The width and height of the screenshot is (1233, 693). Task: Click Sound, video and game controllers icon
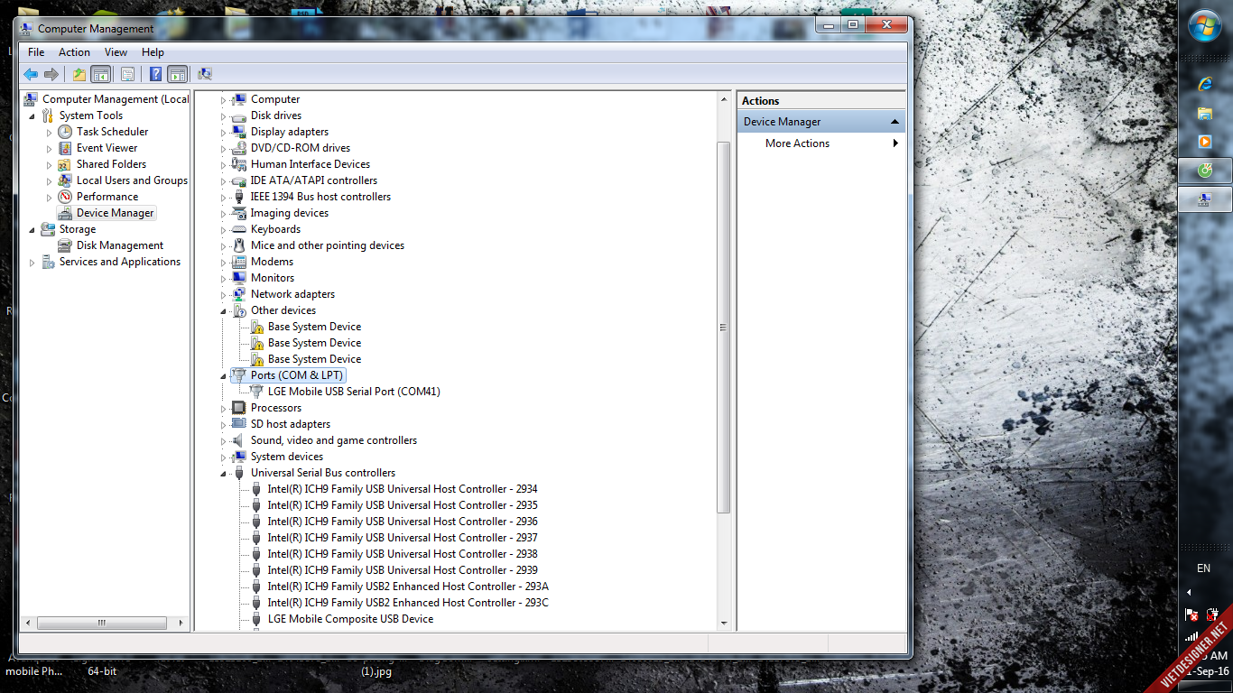pyautogui.click(x=239, y=440)
